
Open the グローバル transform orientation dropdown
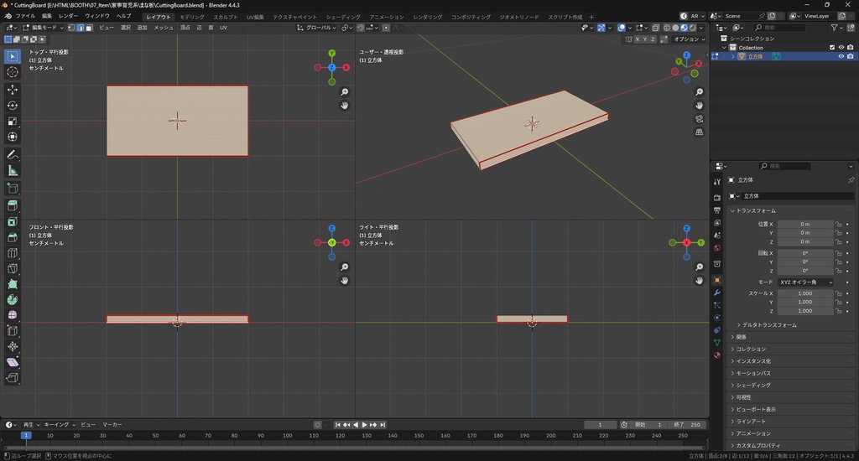pos(316,28)
